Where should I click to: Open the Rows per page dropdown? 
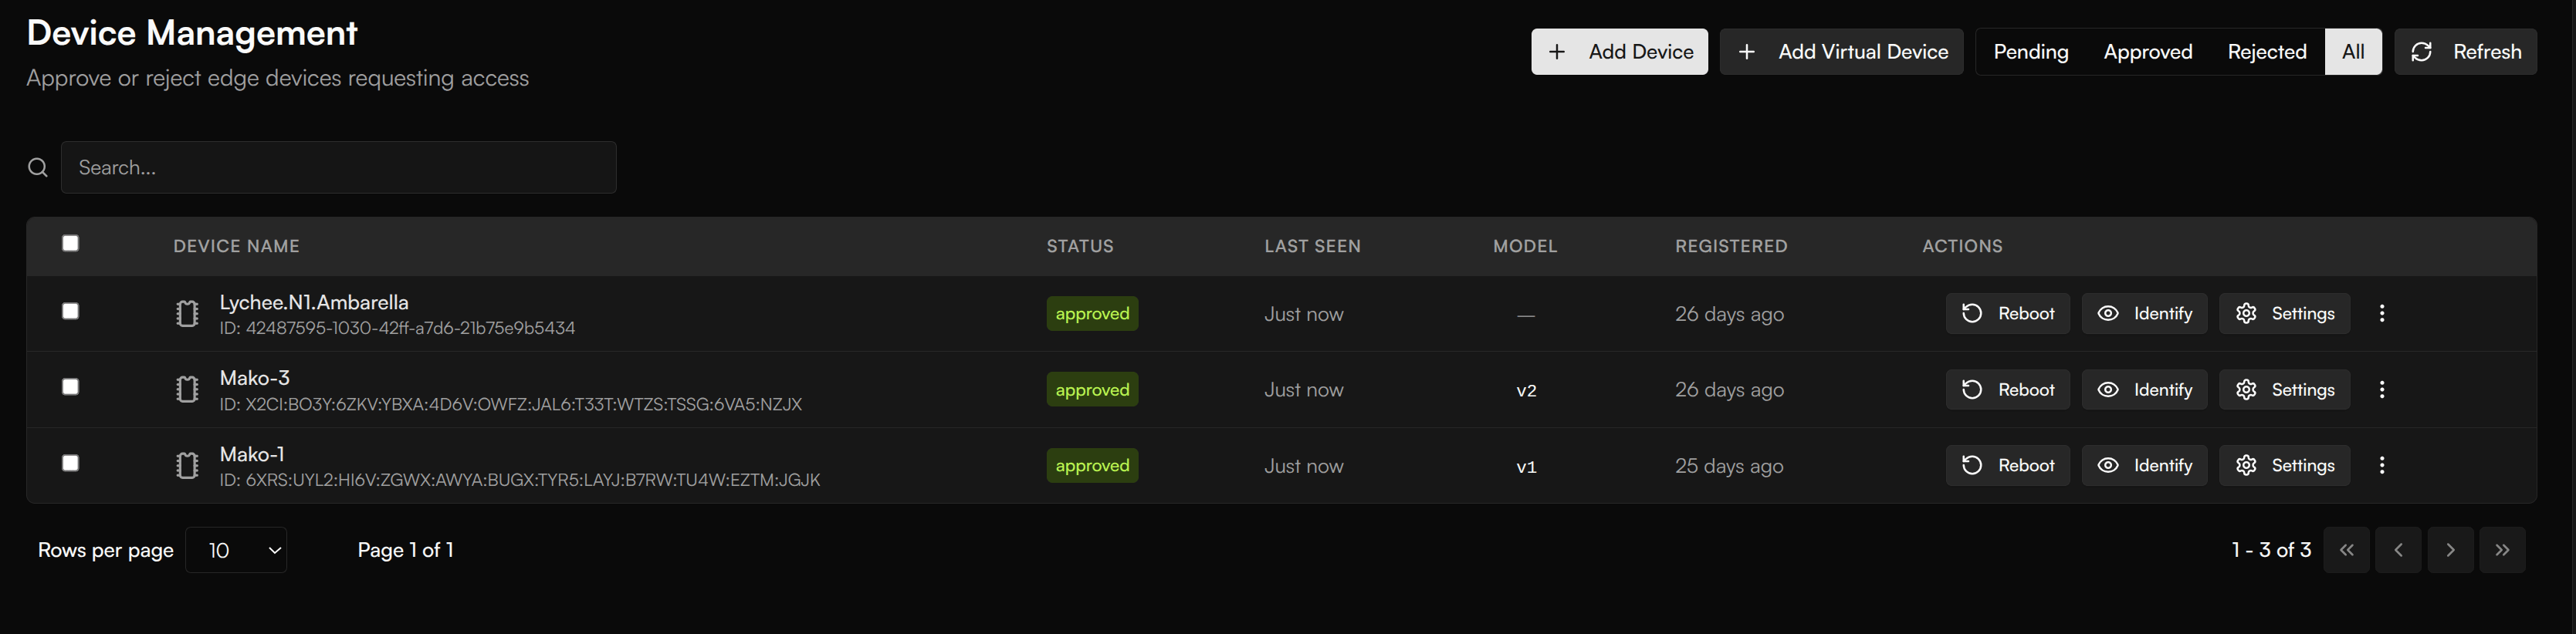[236, 550]
